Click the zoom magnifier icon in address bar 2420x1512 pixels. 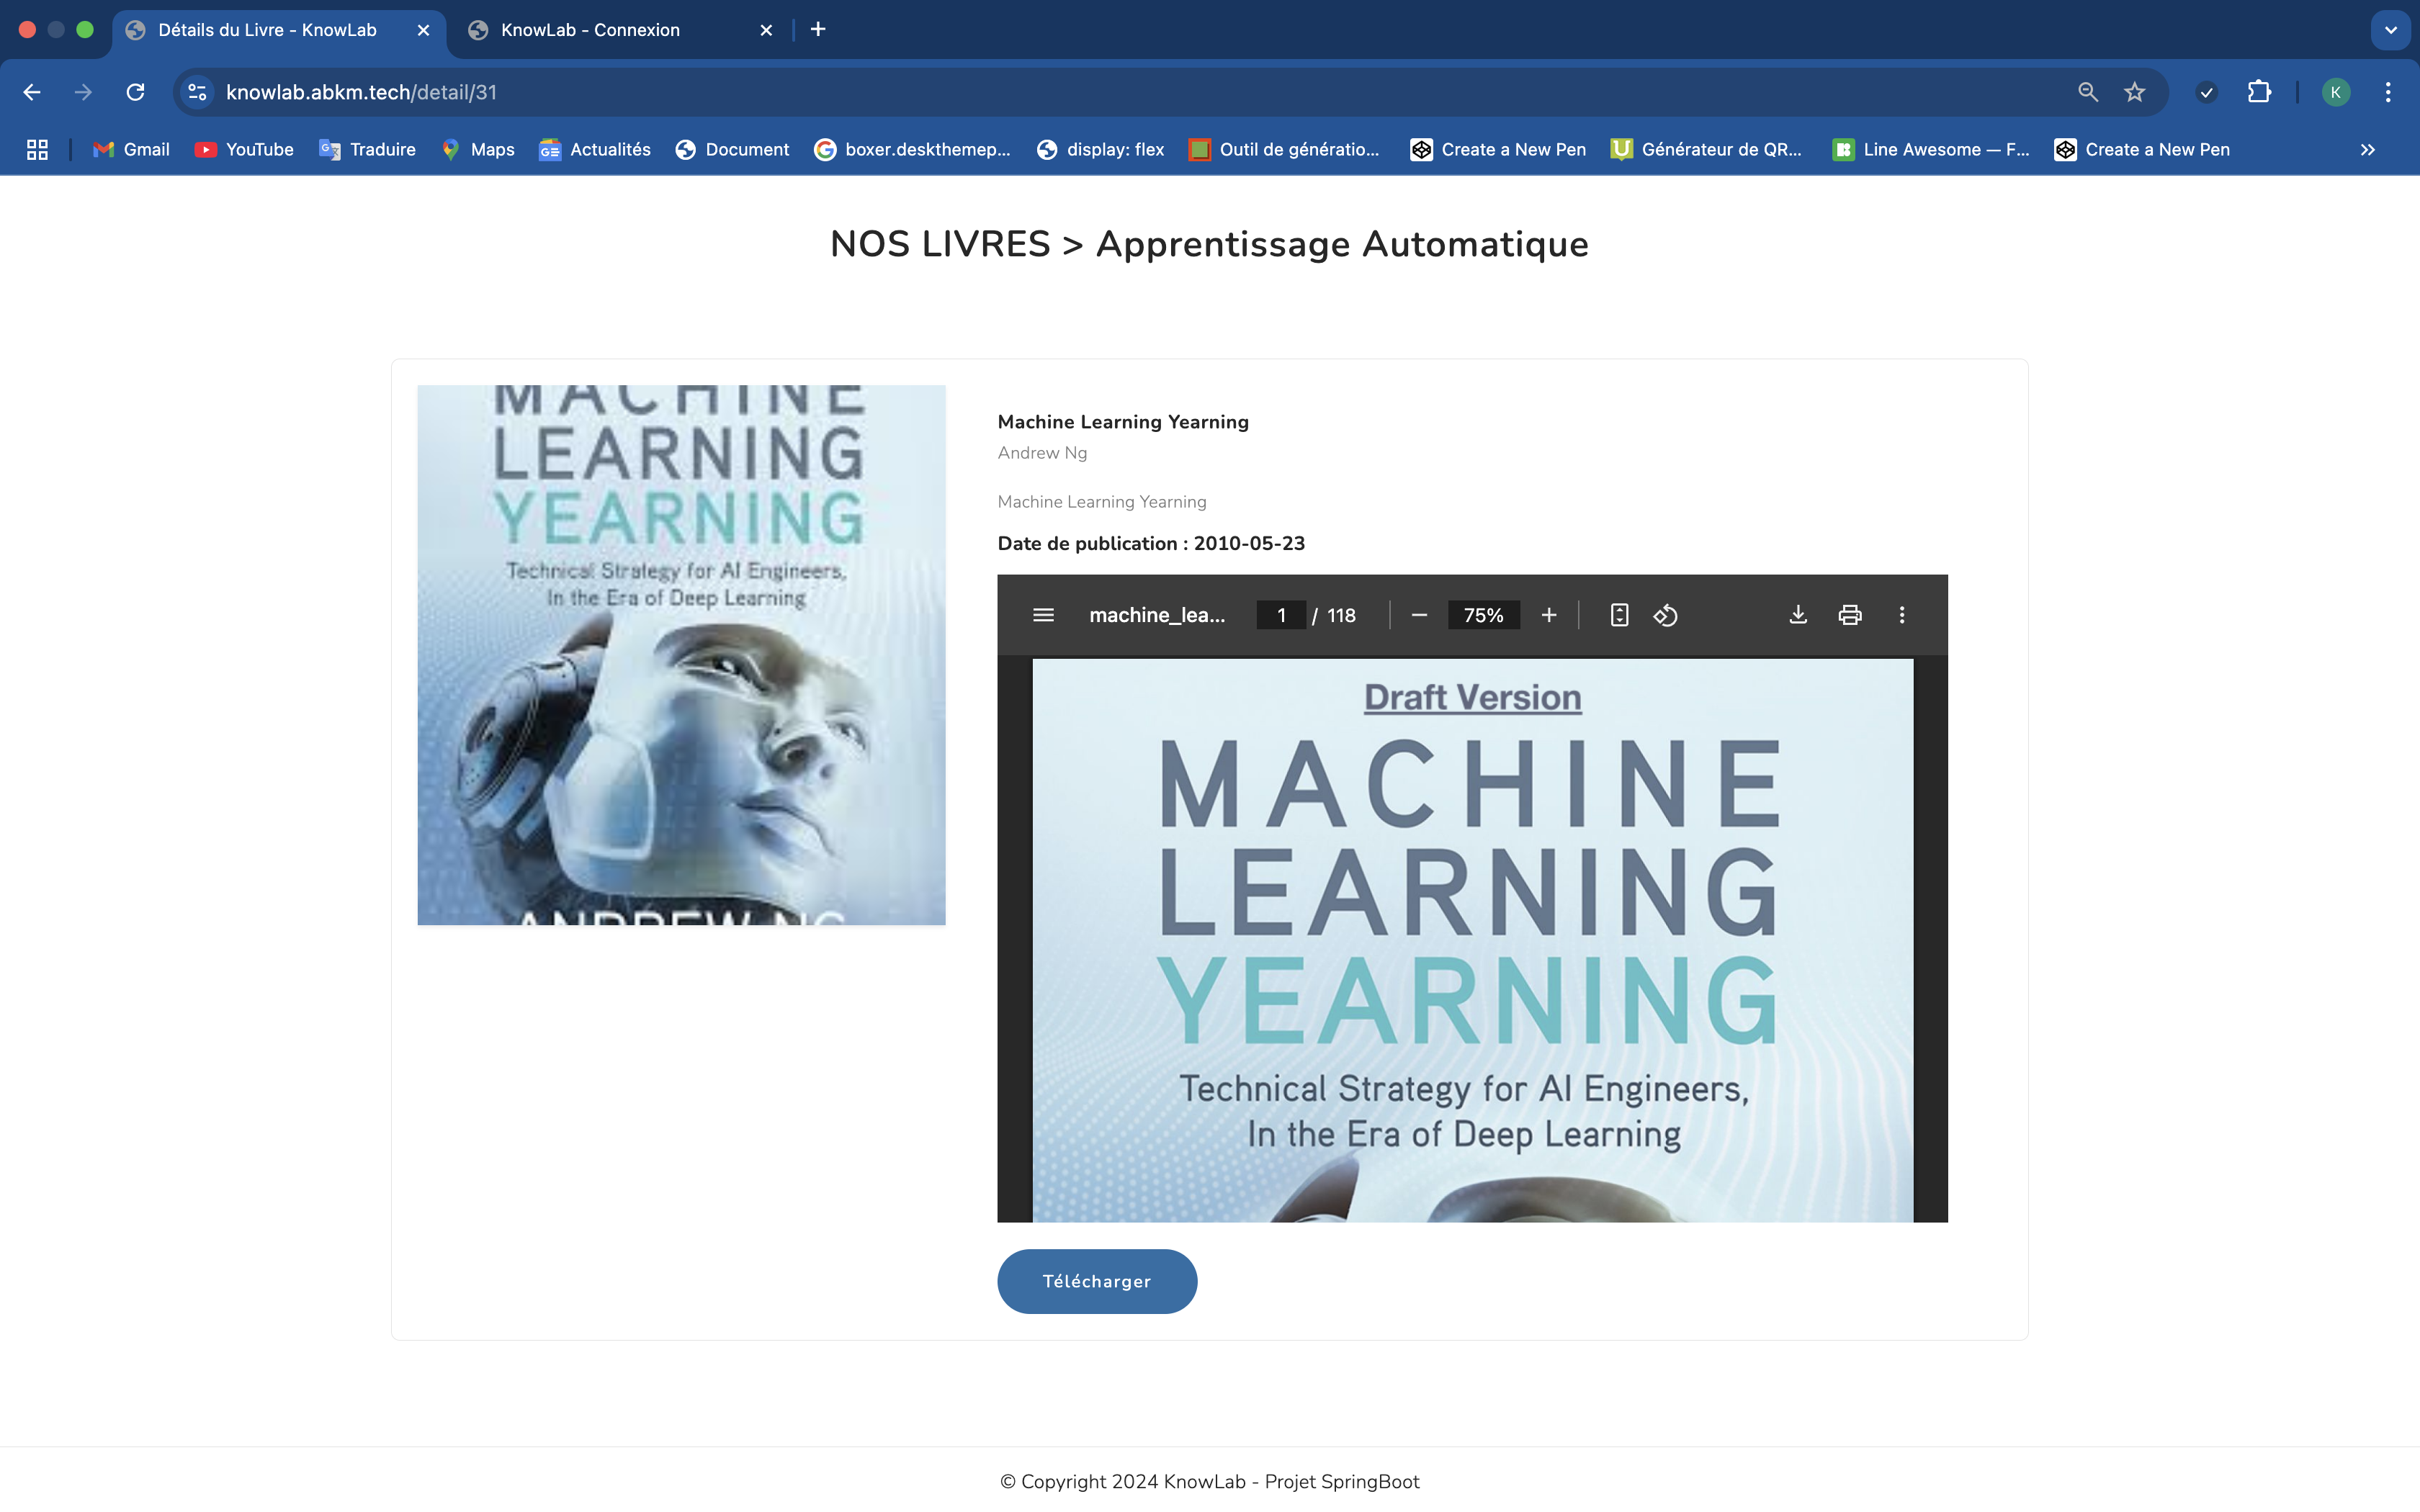point(2088,92)
